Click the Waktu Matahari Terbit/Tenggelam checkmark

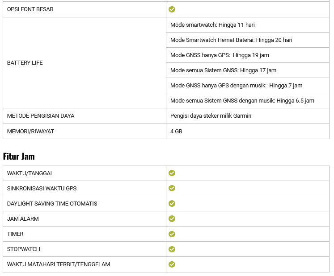coord(172,264)
